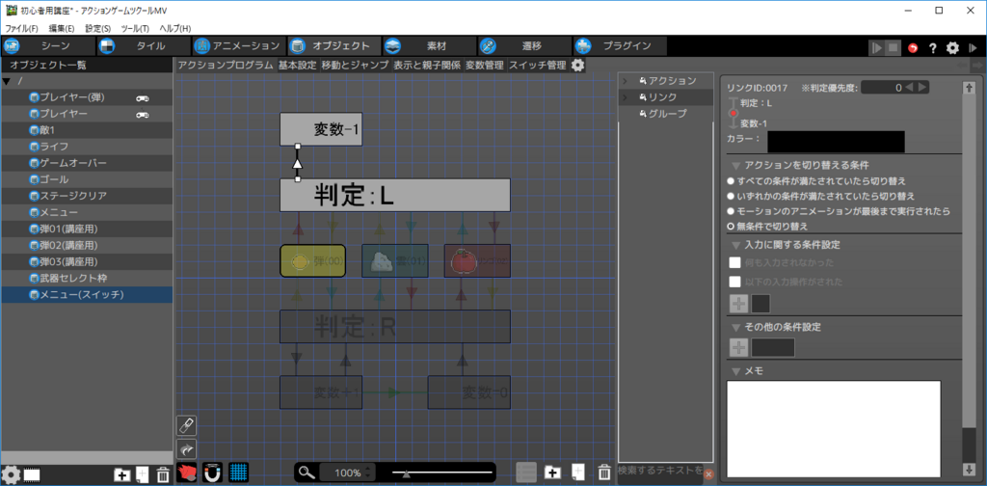Image resolution: width=987 pixels, height=486 pixels.
Task: Expand the アクション tree node
Action: (625, 81)
